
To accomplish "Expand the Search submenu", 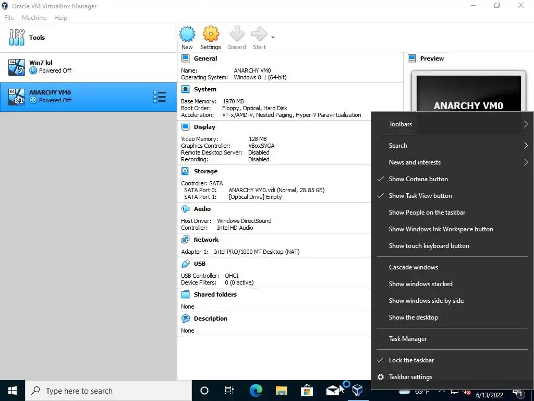I will click(452, 146).
